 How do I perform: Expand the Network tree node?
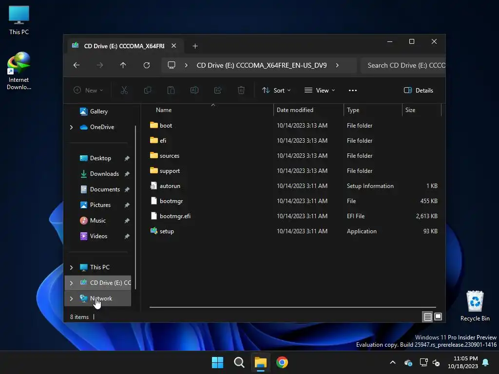pos(71,299)
